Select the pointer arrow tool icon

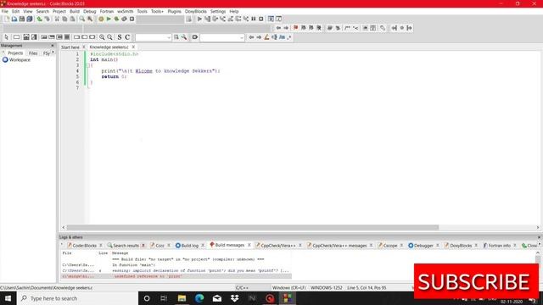click(x=6, y=37)
